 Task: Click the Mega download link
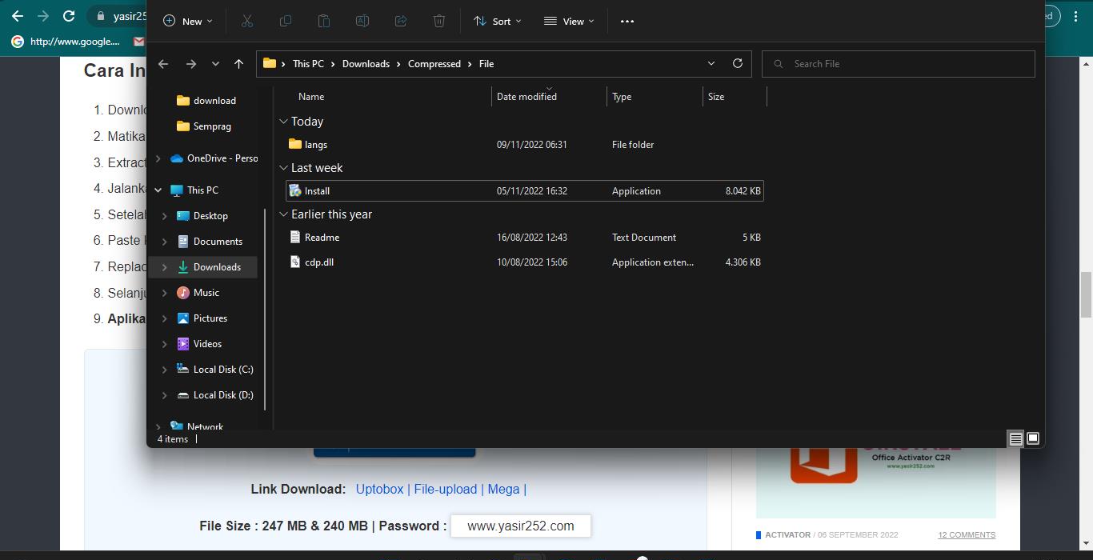(502, 489)
